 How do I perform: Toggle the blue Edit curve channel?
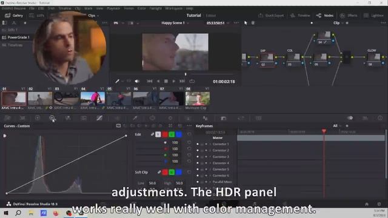179,134
